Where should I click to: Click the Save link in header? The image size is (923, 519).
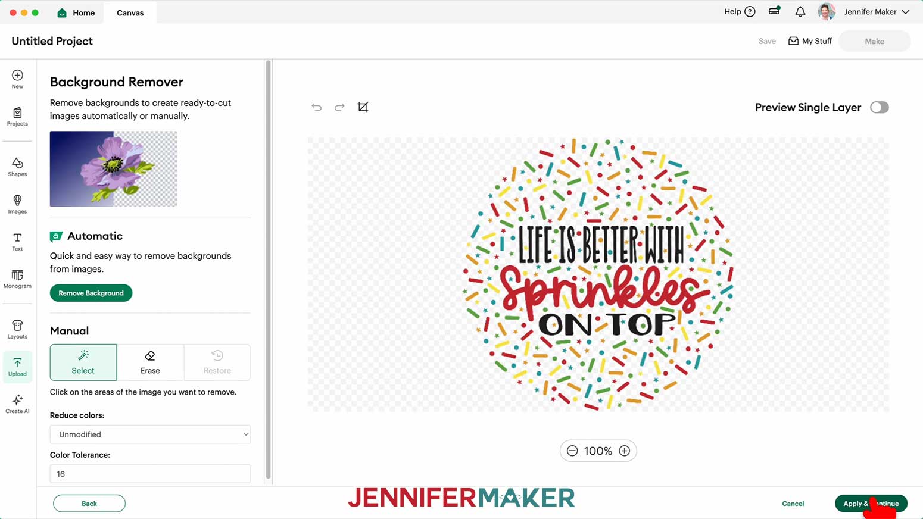click(767, 41)
